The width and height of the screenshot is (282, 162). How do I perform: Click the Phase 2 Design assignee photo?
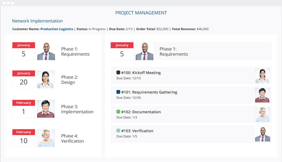(46, 79)
